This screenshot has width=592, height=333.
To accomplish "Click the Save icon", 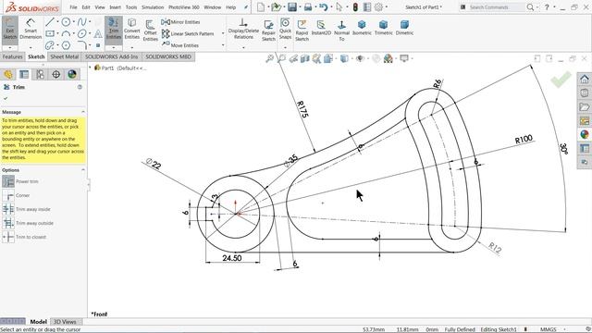I will [x=292, y=6].
